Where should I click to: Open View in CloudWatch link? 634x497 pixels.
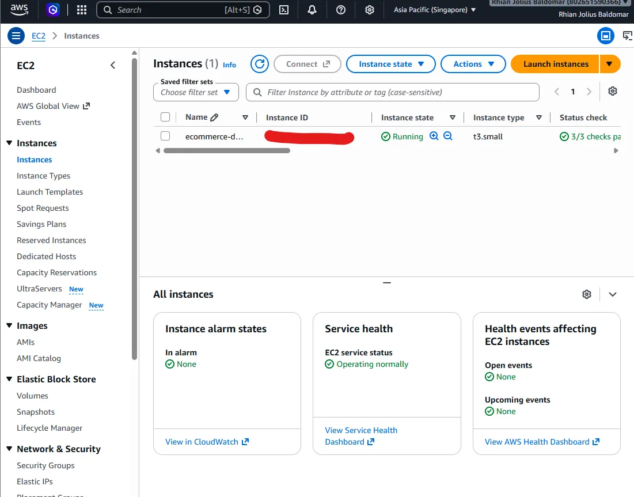click(207, 442)
